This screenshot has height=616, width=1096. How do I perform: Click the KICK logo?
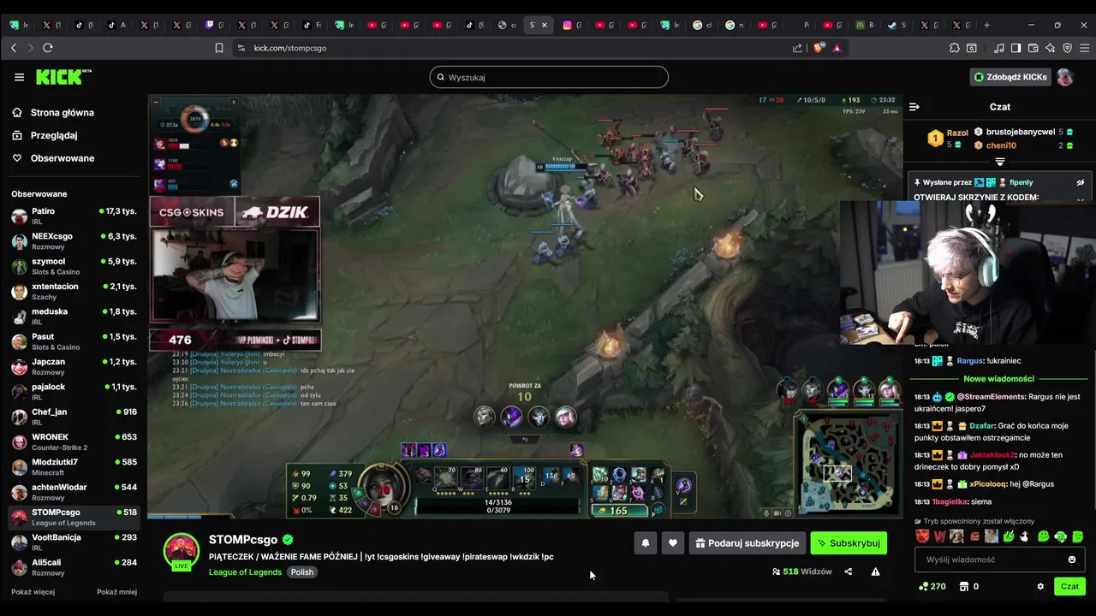pos(63,77)
